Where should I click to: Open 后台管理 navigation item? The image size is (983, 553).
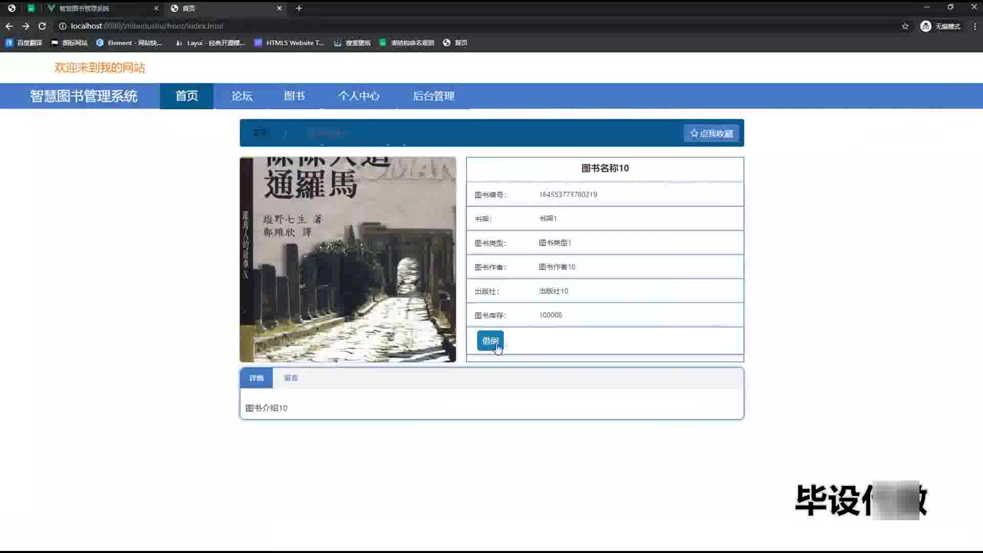click(x=434, y=96)
